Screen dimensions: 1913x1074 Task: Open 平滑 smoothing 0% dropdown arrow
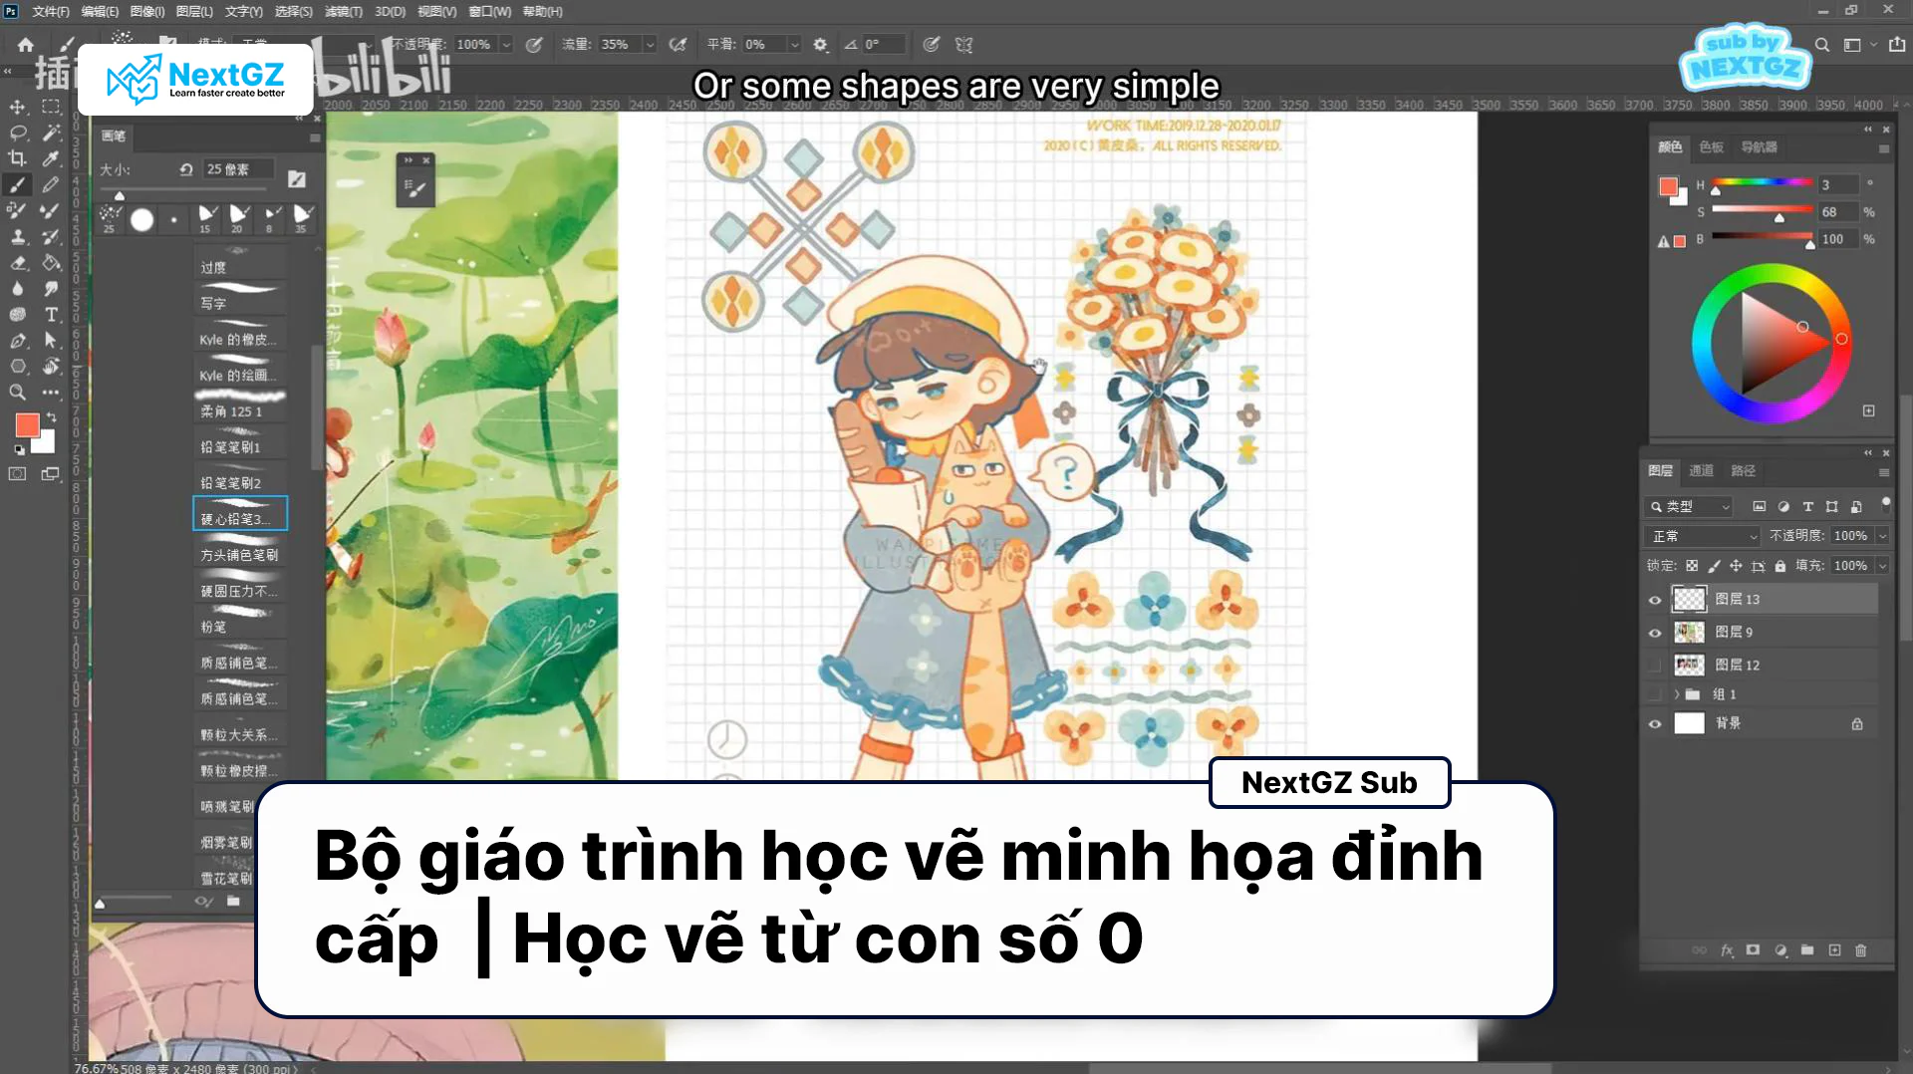[794, 45]
